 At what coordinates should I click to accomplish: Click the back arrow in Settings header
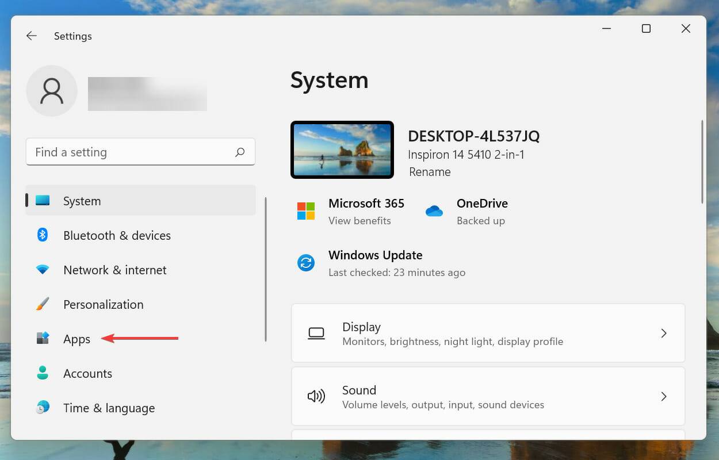[x=32, y=36]
